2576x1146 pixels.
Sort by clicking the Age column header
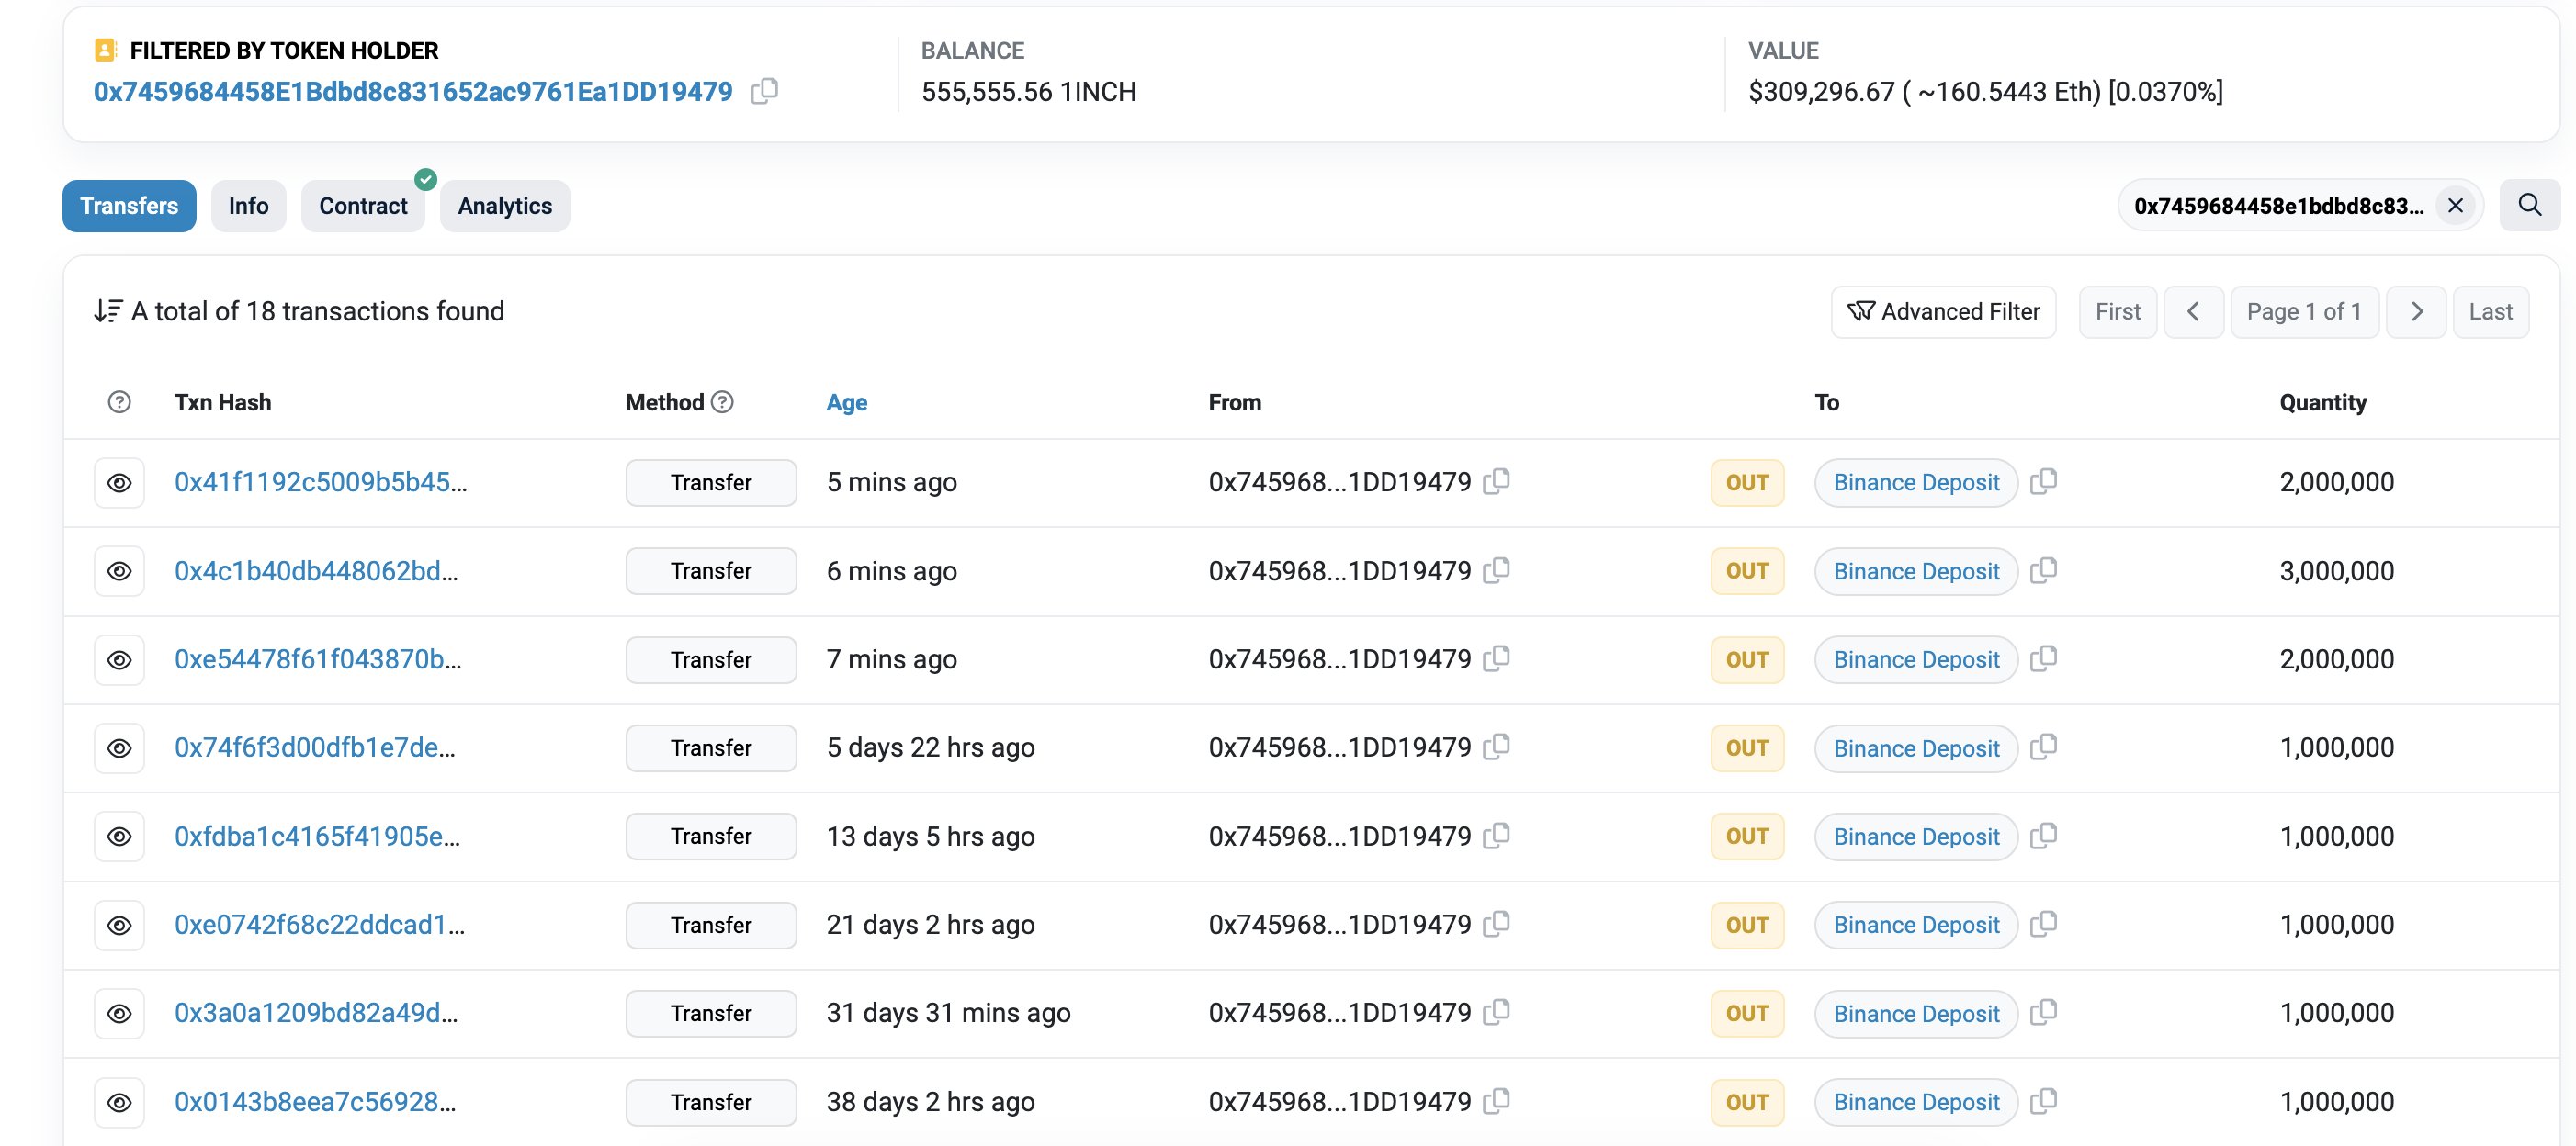coord(846,402)
